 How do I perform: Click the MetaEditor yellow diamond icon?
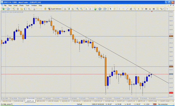(x=45, y=9)
